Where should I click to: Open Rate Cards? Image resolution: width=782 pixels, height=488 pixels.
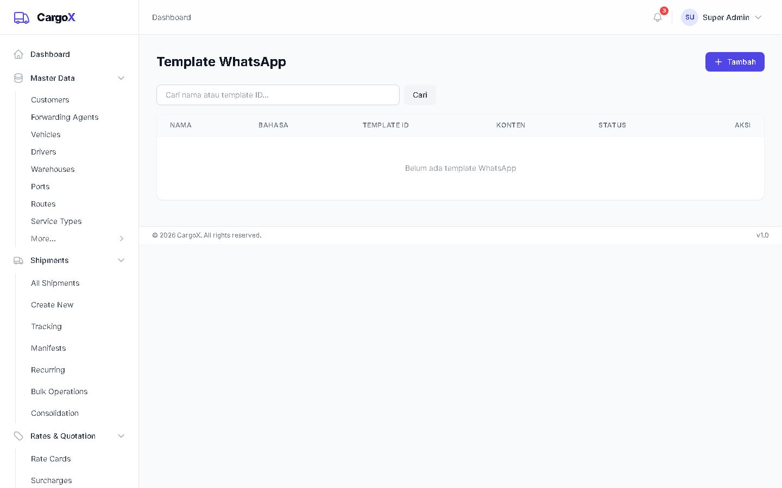point(51,459)
